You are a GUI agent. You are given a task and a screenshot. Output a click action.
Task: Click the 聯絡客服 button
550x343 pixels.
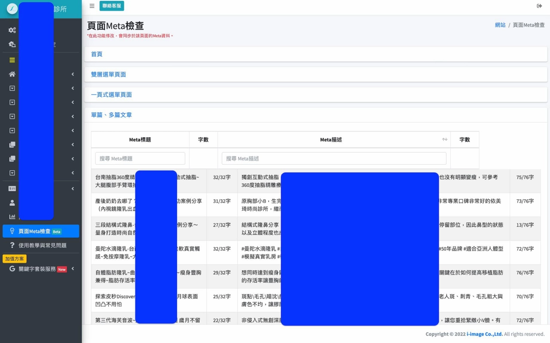(x=112, y=6)
